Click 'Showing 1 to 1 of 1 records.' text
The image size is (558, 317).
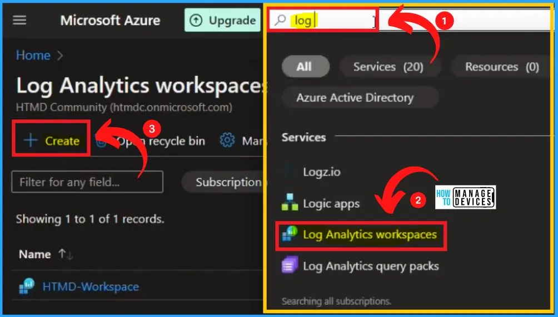click(90, 219)
